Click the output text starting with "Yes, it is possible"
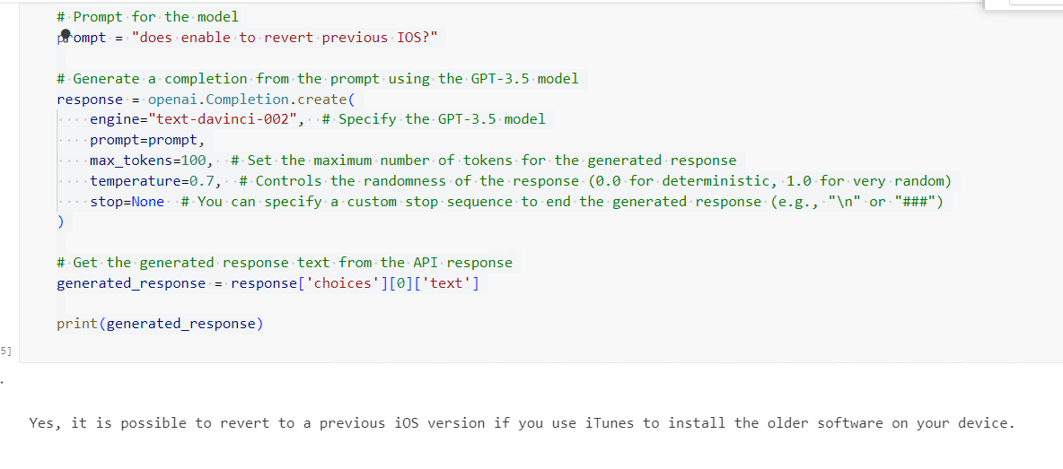This screenshot has height=469, width=1063. (521, 423)
